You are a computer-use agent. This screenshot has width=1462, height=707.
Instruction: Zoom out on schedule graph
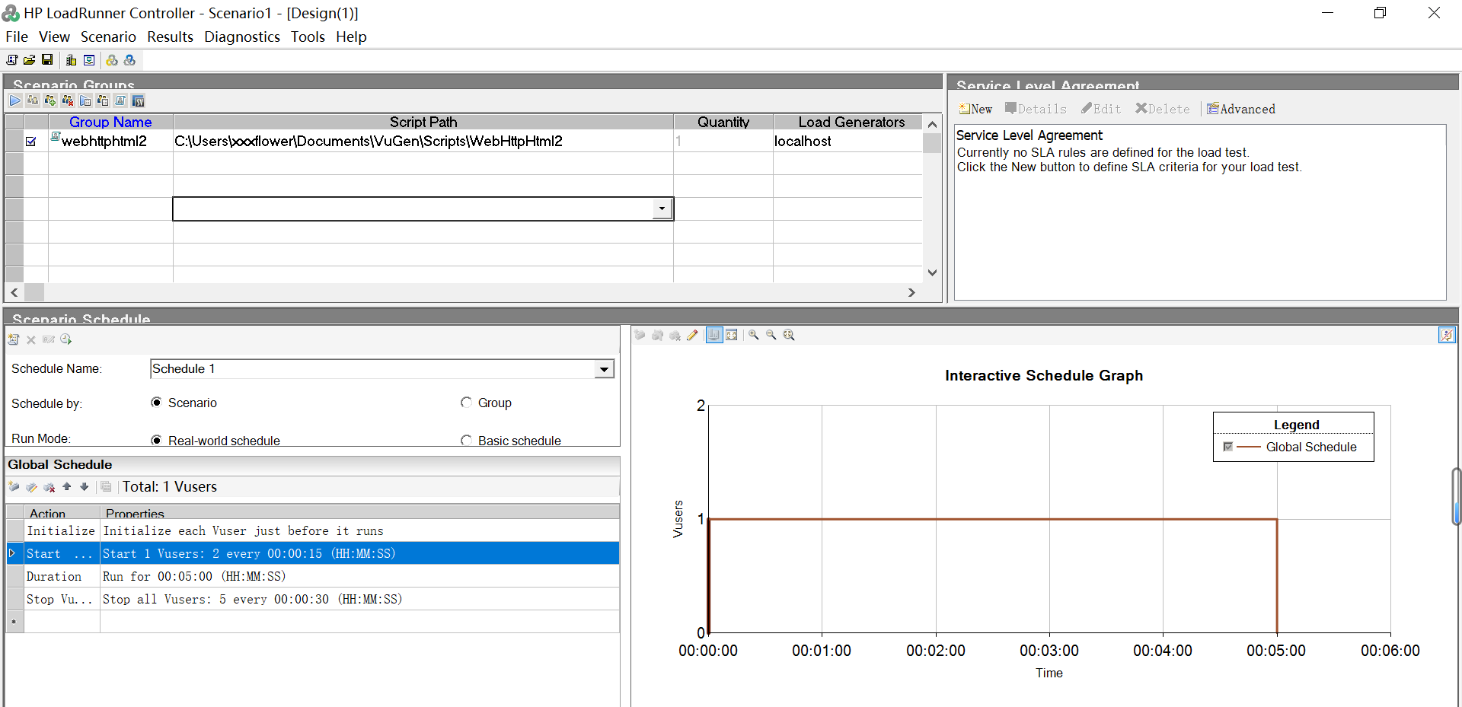771,335
